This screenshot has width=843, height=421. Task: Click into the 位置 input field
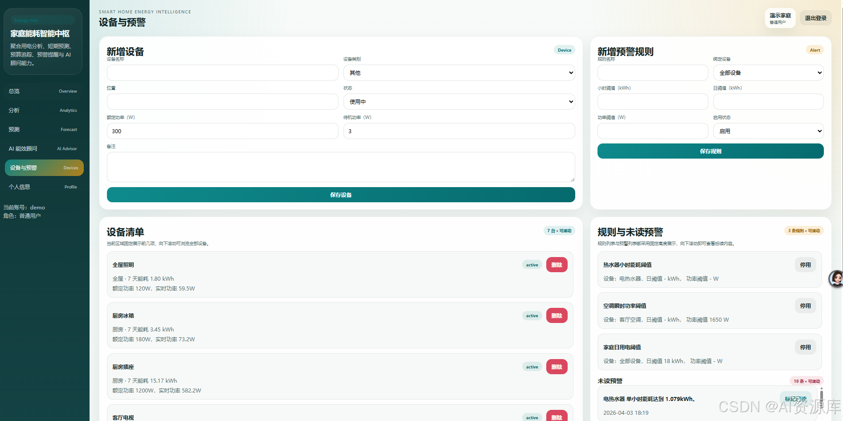222,102
